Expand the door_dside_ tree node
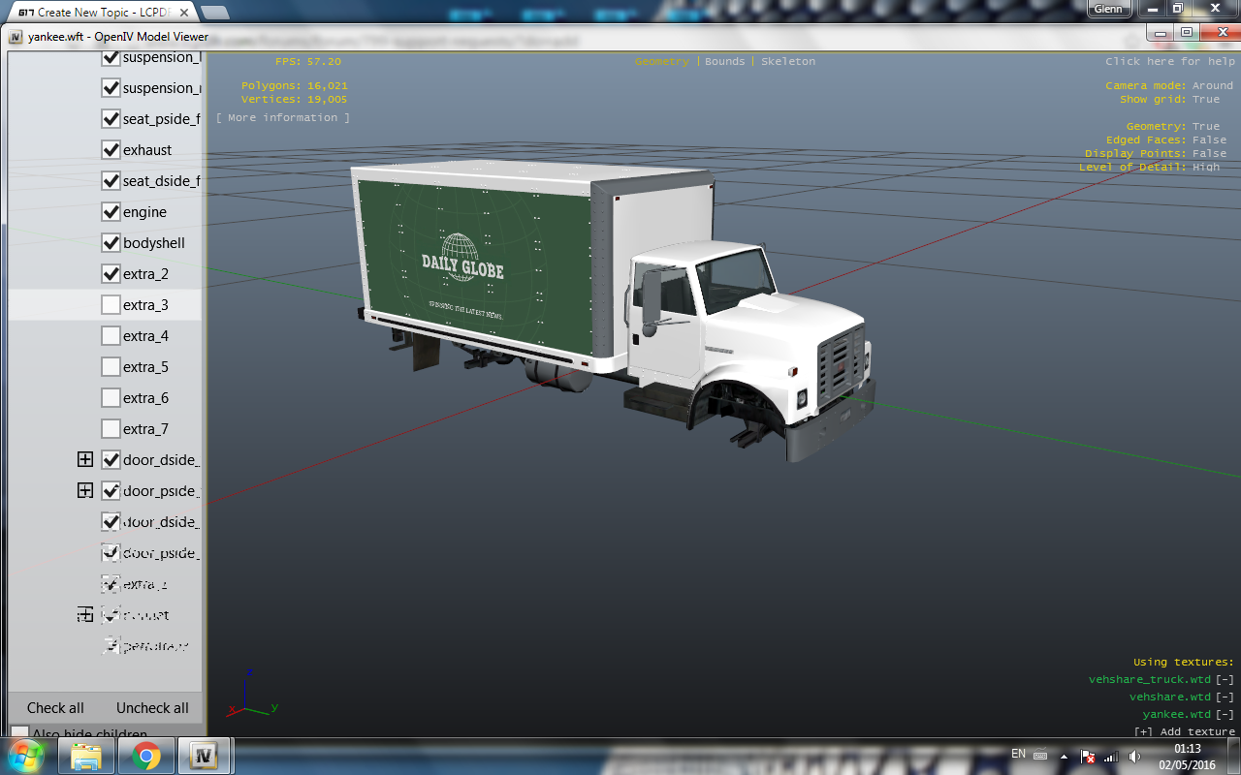The width and height of the screenshot is (1241, 775). point(85,460)
